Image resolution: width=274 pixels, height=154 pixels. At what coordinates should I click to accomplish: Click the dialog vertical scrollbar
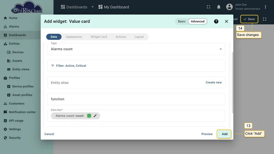pos(233,82)
